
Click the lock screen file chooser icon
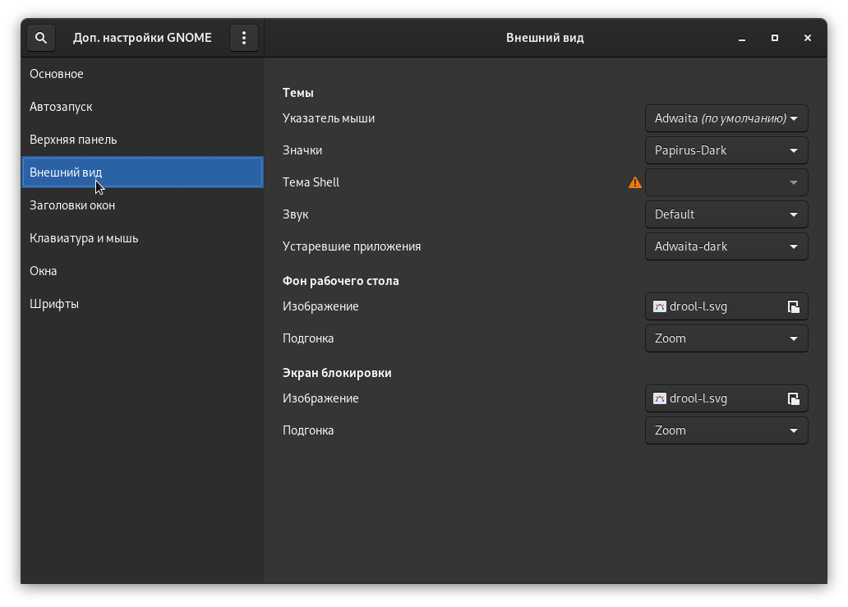point(793,398)
